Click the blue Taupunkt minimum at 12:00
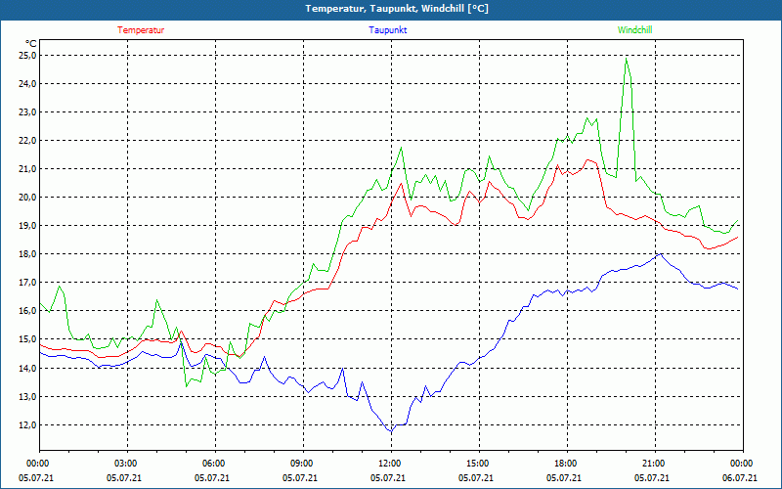 [392, 430]
